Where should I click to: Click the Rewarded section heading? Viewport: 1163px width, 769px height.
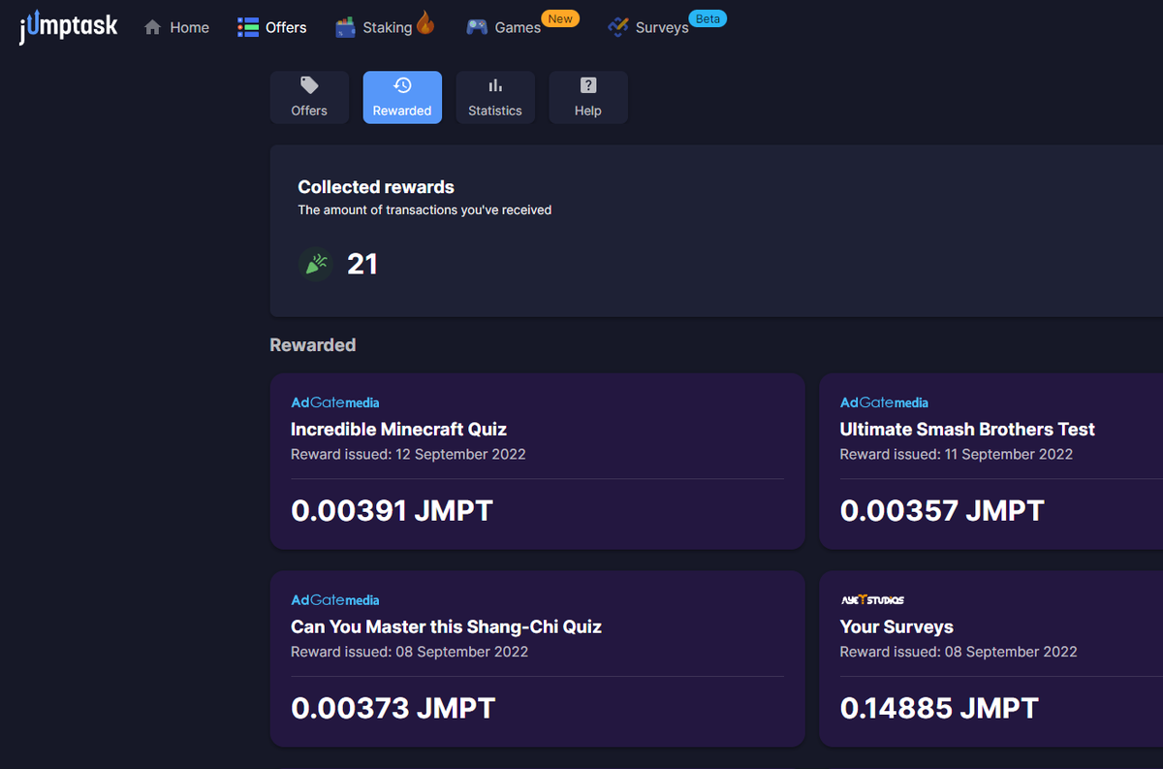coord(313,345)
